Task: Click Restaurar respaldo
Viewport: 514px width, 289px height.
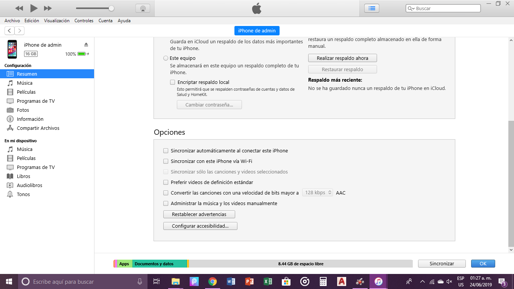Action: tap(342, 70)
